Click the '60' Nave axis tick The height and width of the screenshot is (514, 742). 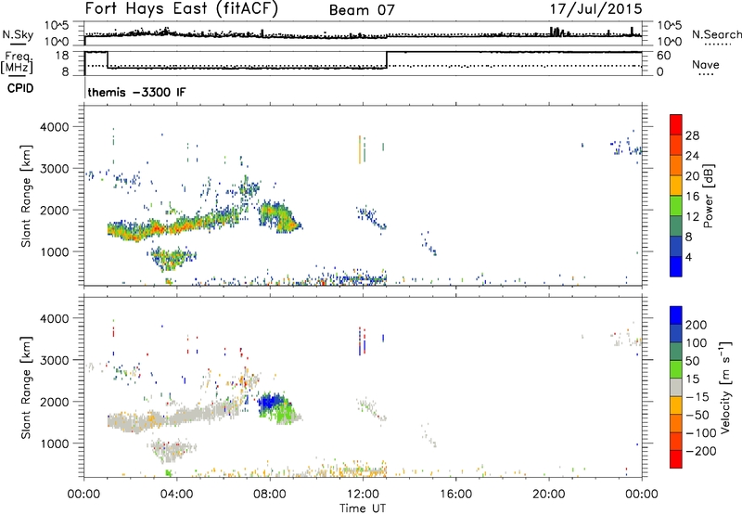[x=664, y=56]
